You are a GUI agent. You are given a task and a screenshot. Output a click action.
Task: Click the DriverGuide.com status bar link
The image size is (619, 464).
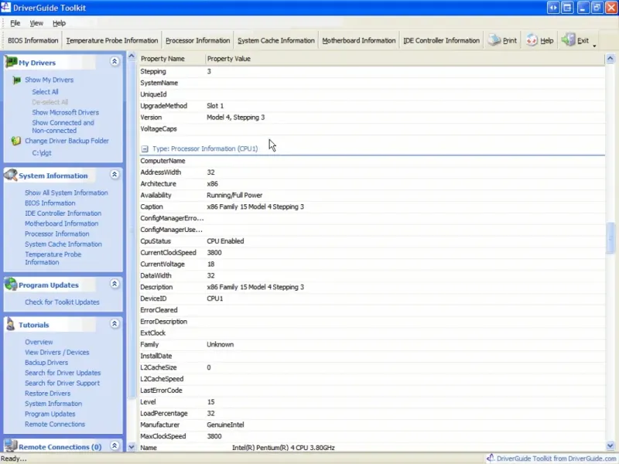pyautogui.click(x=556, y=458)
